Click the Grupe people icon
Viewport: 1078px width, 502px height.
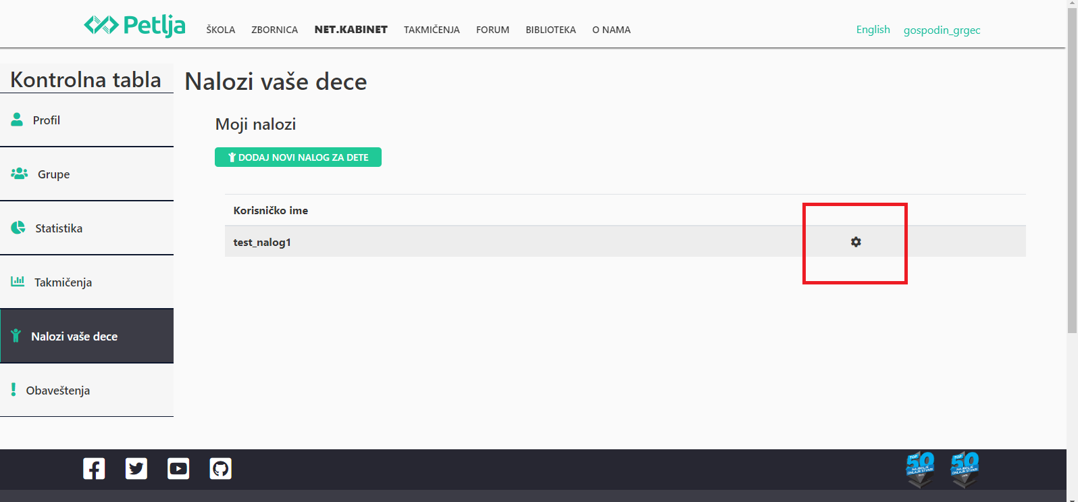click(x=19, y=174)
